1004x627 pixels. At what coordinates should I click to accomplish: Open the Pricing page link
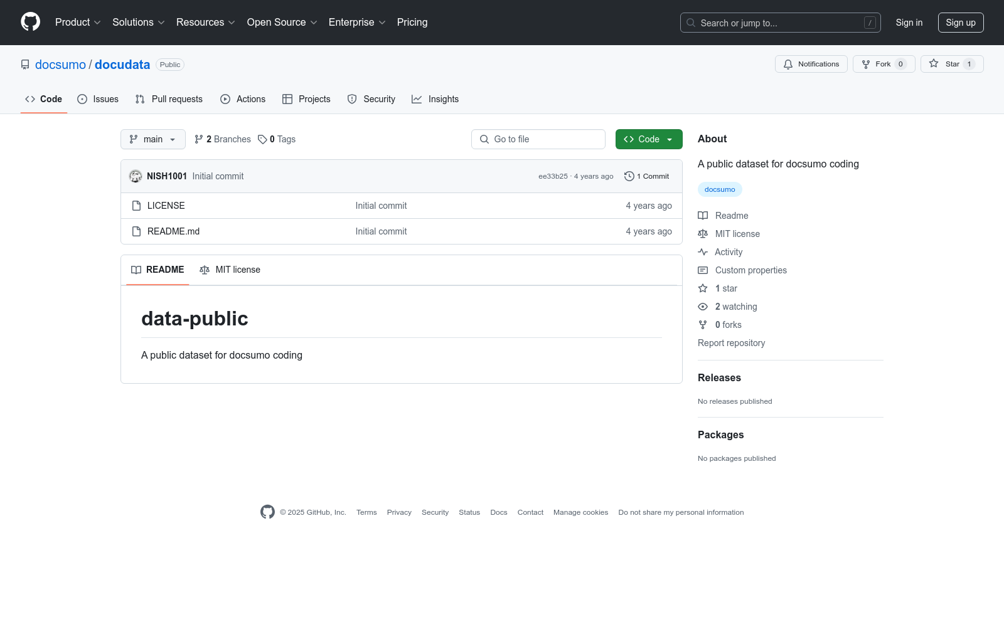coord(412,23)
